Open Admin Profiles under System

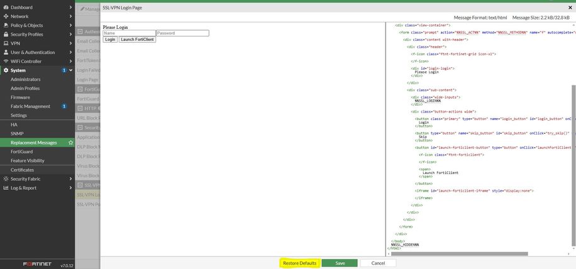coord(25,89)
